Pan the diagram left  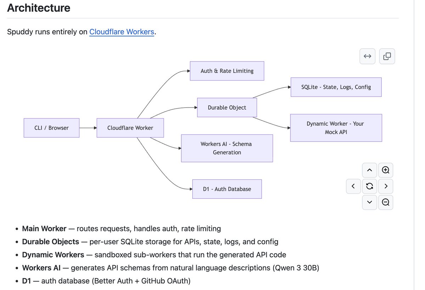click(x=353, y=186)
